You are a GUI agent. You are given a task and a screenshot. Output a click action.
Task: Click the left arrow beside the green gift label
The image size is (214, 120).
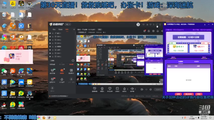[168, 43]
